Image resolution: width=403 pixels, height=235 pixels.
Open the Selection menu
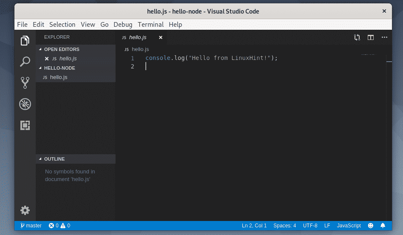[62, 25]
